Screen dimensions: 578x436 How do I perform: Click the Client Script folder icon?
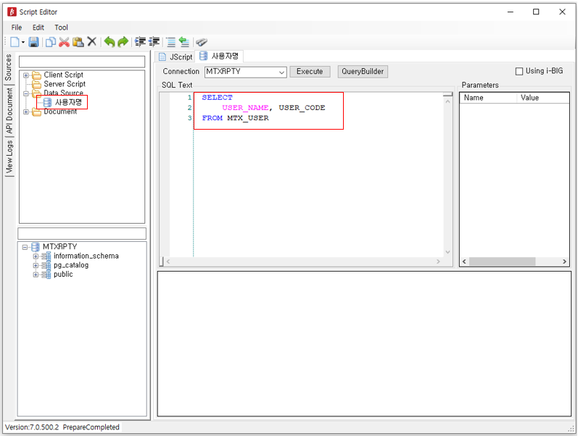pos(36,75)
